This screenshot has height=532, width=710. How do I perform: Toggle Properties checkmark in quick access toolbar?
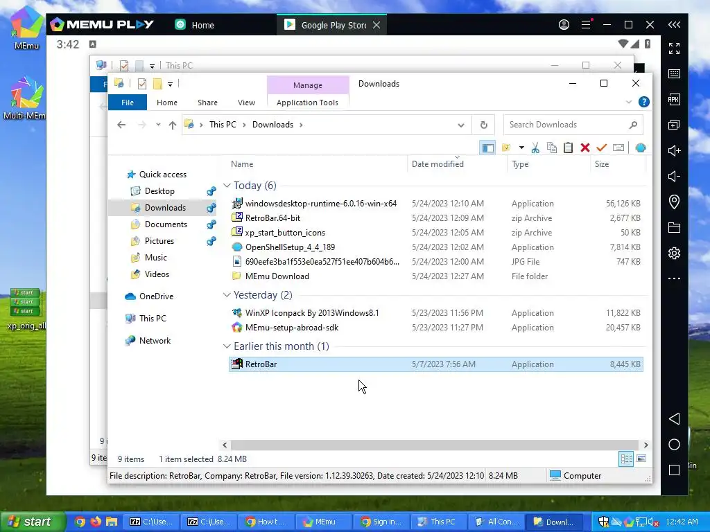click(141, 84)
